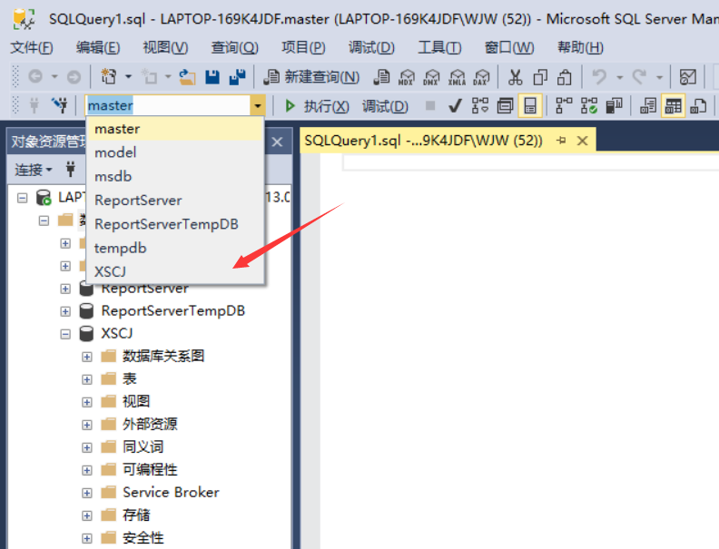
Task: Click the cut scissors icon
Action: click(x=515, y=77)
